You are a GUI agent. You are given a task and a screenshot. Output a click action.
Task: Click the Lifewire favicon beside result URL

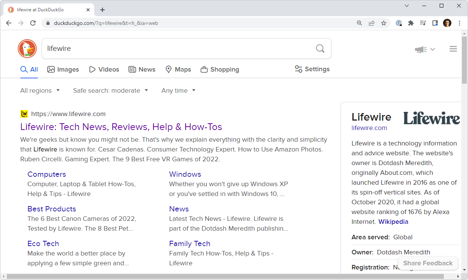click(24, 114)
